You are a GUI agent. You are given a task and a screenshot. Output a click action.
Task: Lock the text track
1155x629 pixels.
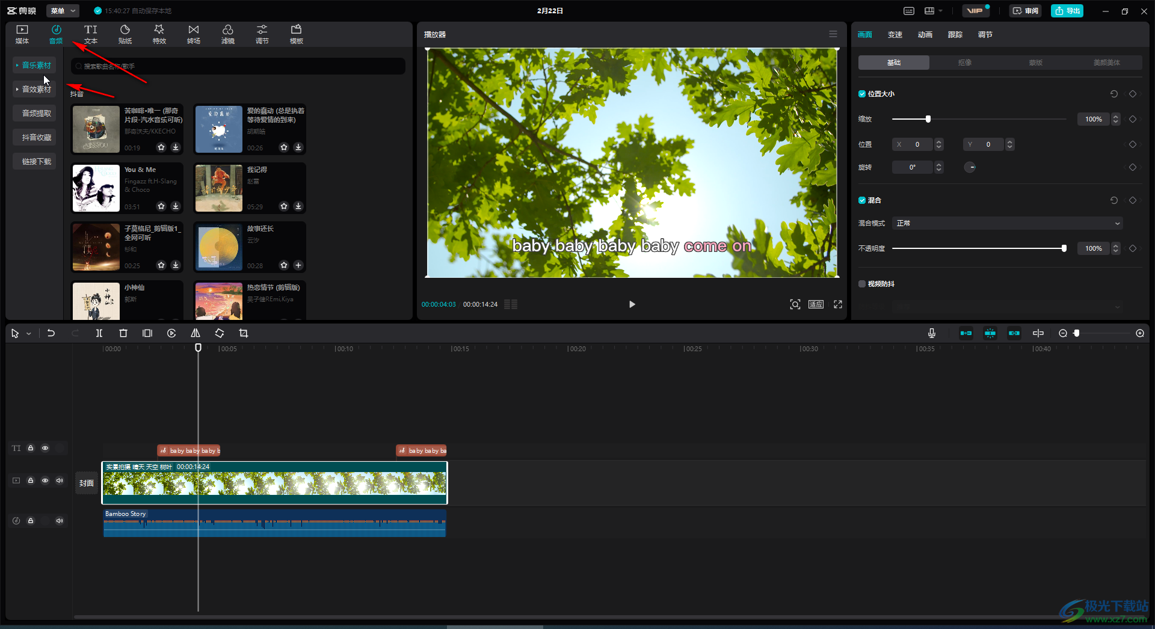(x=31, y=448)
